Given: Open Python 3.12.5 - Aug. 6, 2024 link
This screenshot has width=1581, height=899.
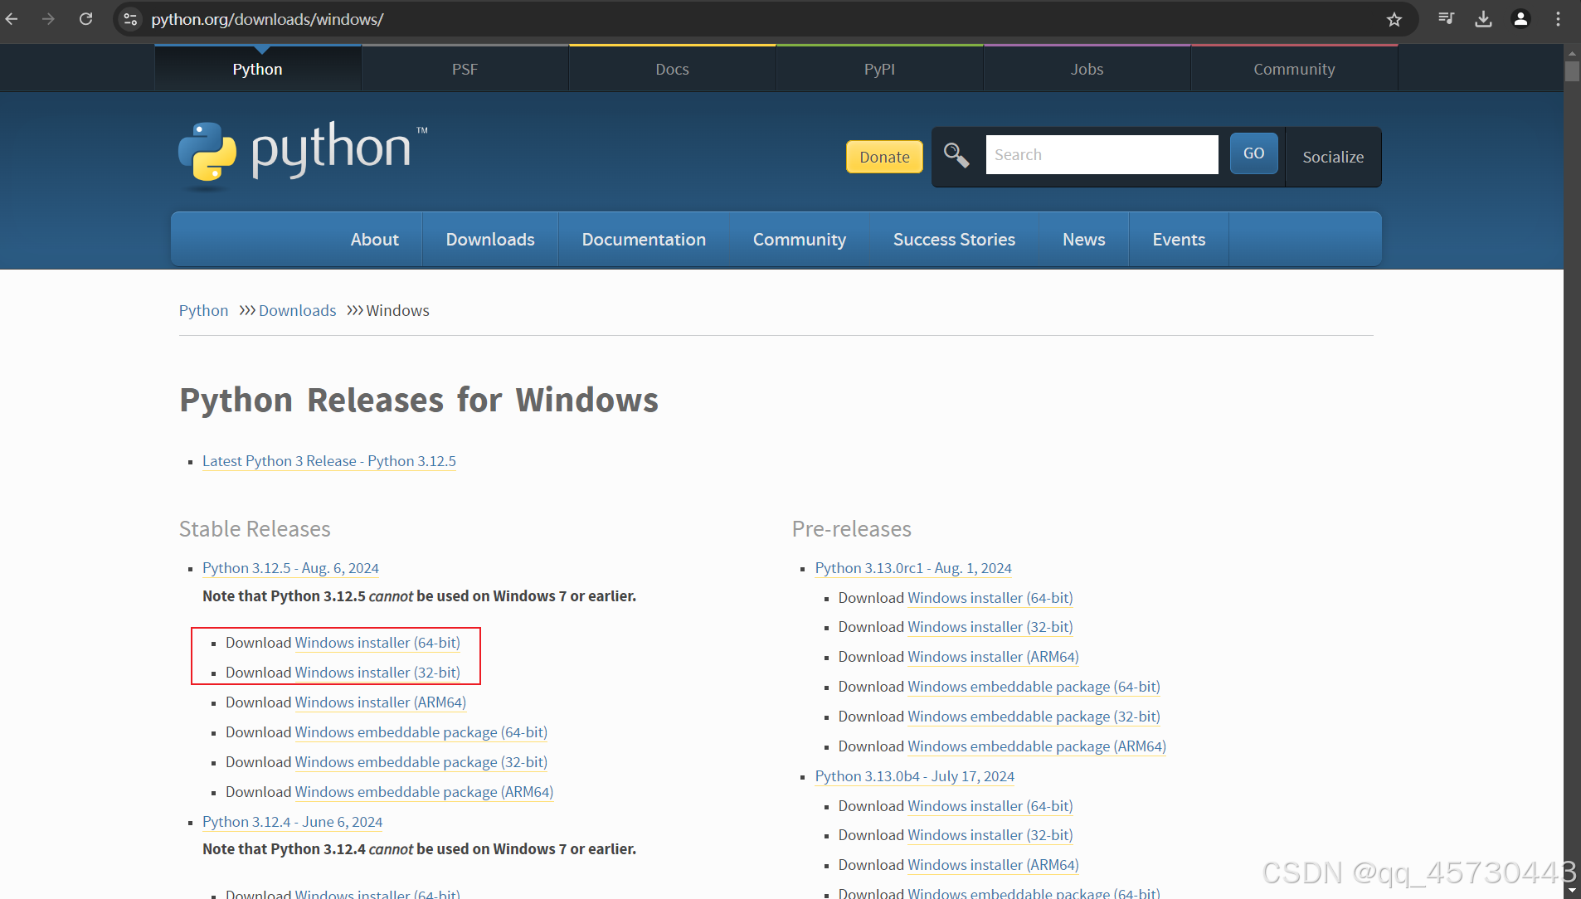Looking at the screenshot, I should pyautogui.click(x=290, y=568).
